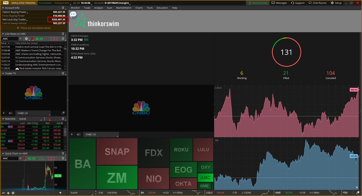This screenshot has height=196, width=362.
Task: Open Messages from the top bar
Action: coord(279,3)
